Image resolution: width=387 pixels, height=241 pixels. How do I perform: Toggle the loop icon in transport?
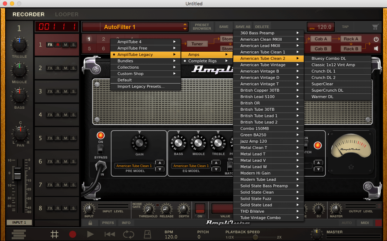pyautogui.click(x=129, y=234)
